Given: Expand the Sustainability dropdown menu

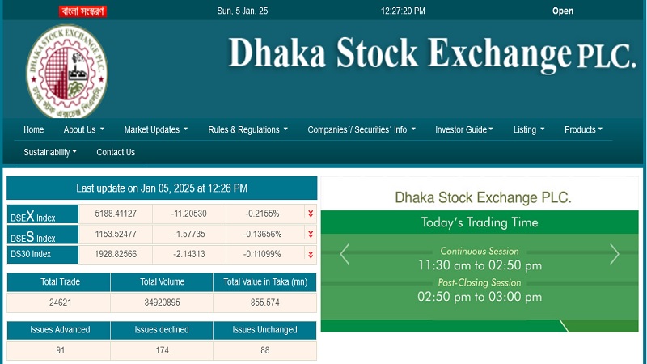Looking at the screenshot, I should pyautogui.click(x=50, y=152).
